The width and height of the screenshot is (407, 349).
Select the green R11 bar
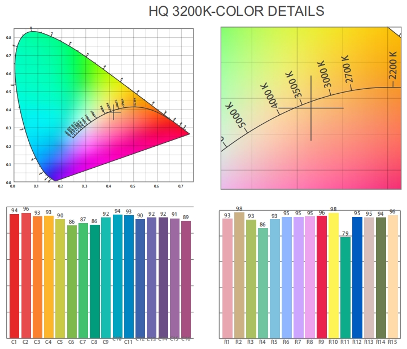click(x=345, y=287)
